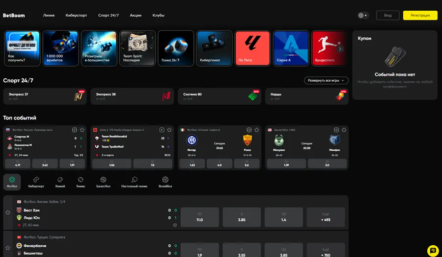
Task: Click the BetBoom logo
Action: [x=14, y=16]
